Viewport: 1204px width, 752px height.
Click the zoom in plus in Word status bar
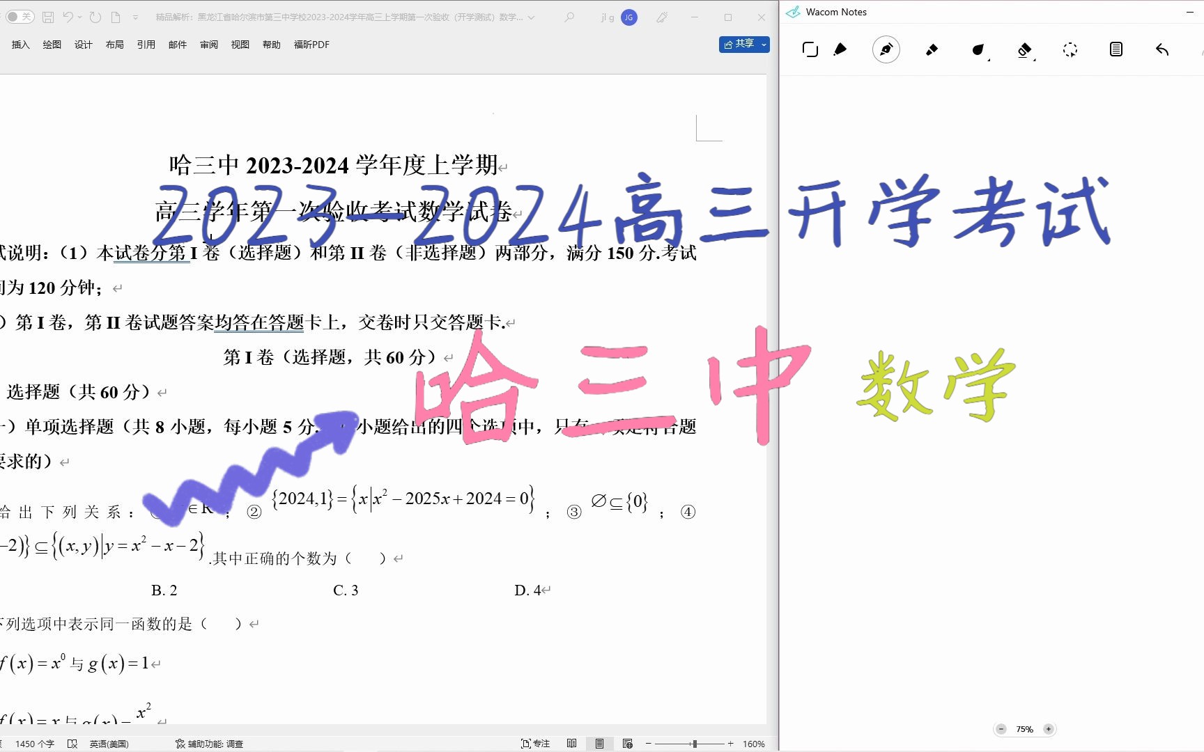730,744
